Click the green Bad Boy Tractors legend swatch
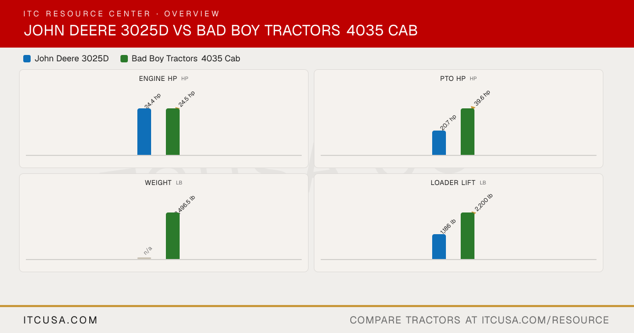 coord(124,59)
